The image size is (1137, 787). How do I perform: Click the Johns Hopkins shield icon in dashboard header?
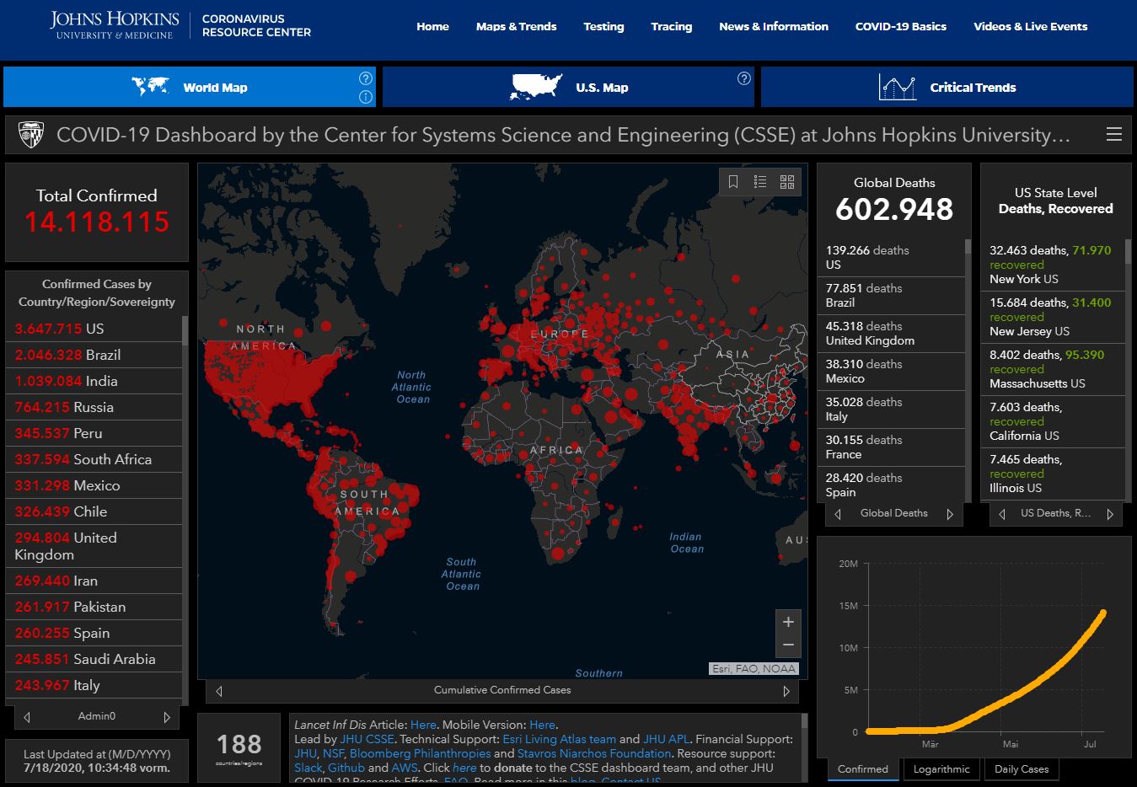[x=31, y=135]
